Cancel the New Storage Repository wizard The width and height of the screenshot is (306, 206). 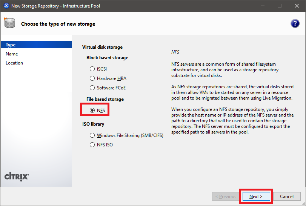click(286, 197)
